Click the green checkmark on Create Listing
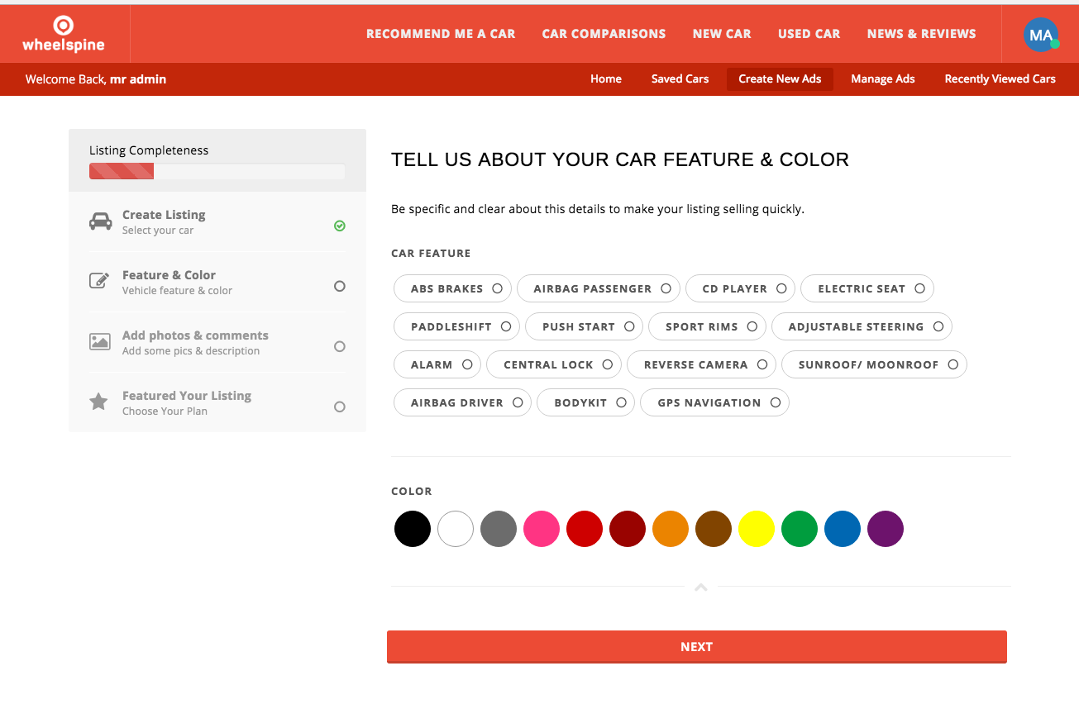 click(339, 226)
